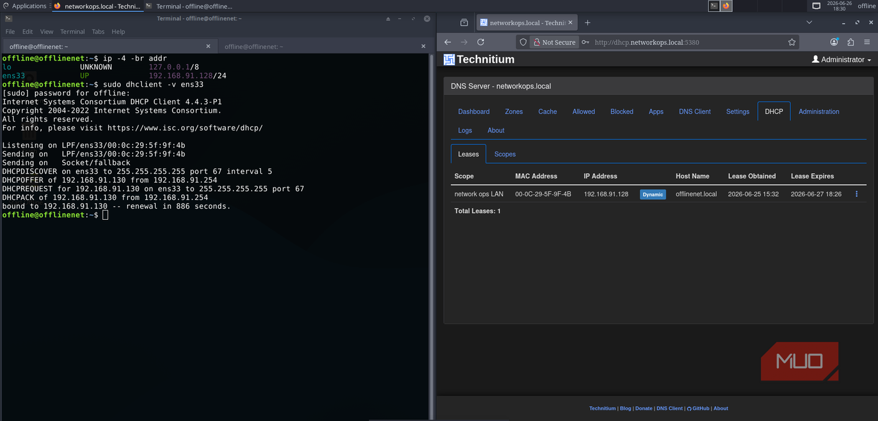The height and width of the screenshot is (421, 878).
Task: Switch to the second terminal tab
Action: (324, 46)
